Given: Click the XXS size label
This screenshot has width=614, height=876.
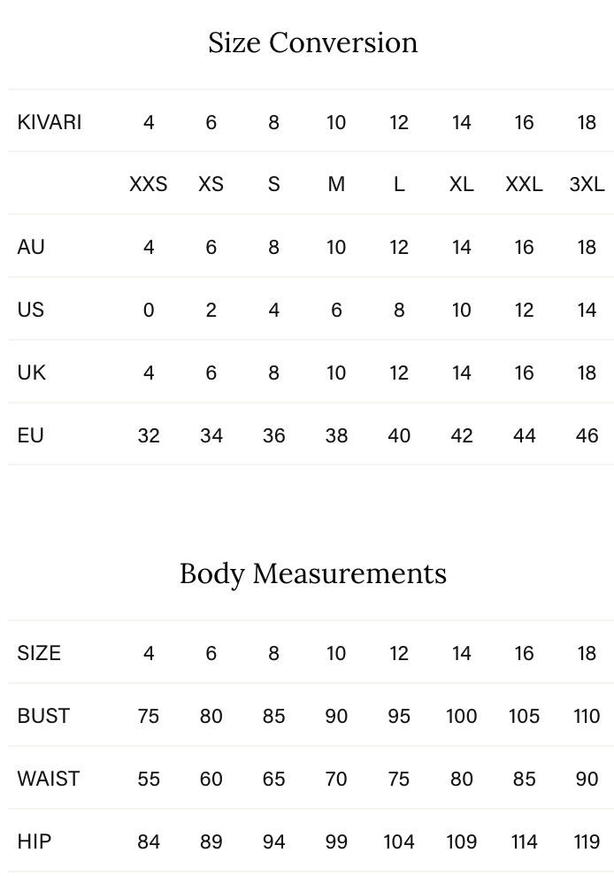Looking at the screenshot, I should [148, 184].
